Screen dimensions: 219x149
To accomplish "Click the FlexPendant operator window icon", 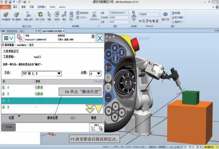I will coord(20,38).
